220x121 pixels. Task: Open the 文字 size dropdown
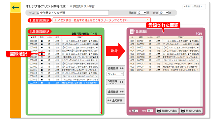[x=150, y=111]
